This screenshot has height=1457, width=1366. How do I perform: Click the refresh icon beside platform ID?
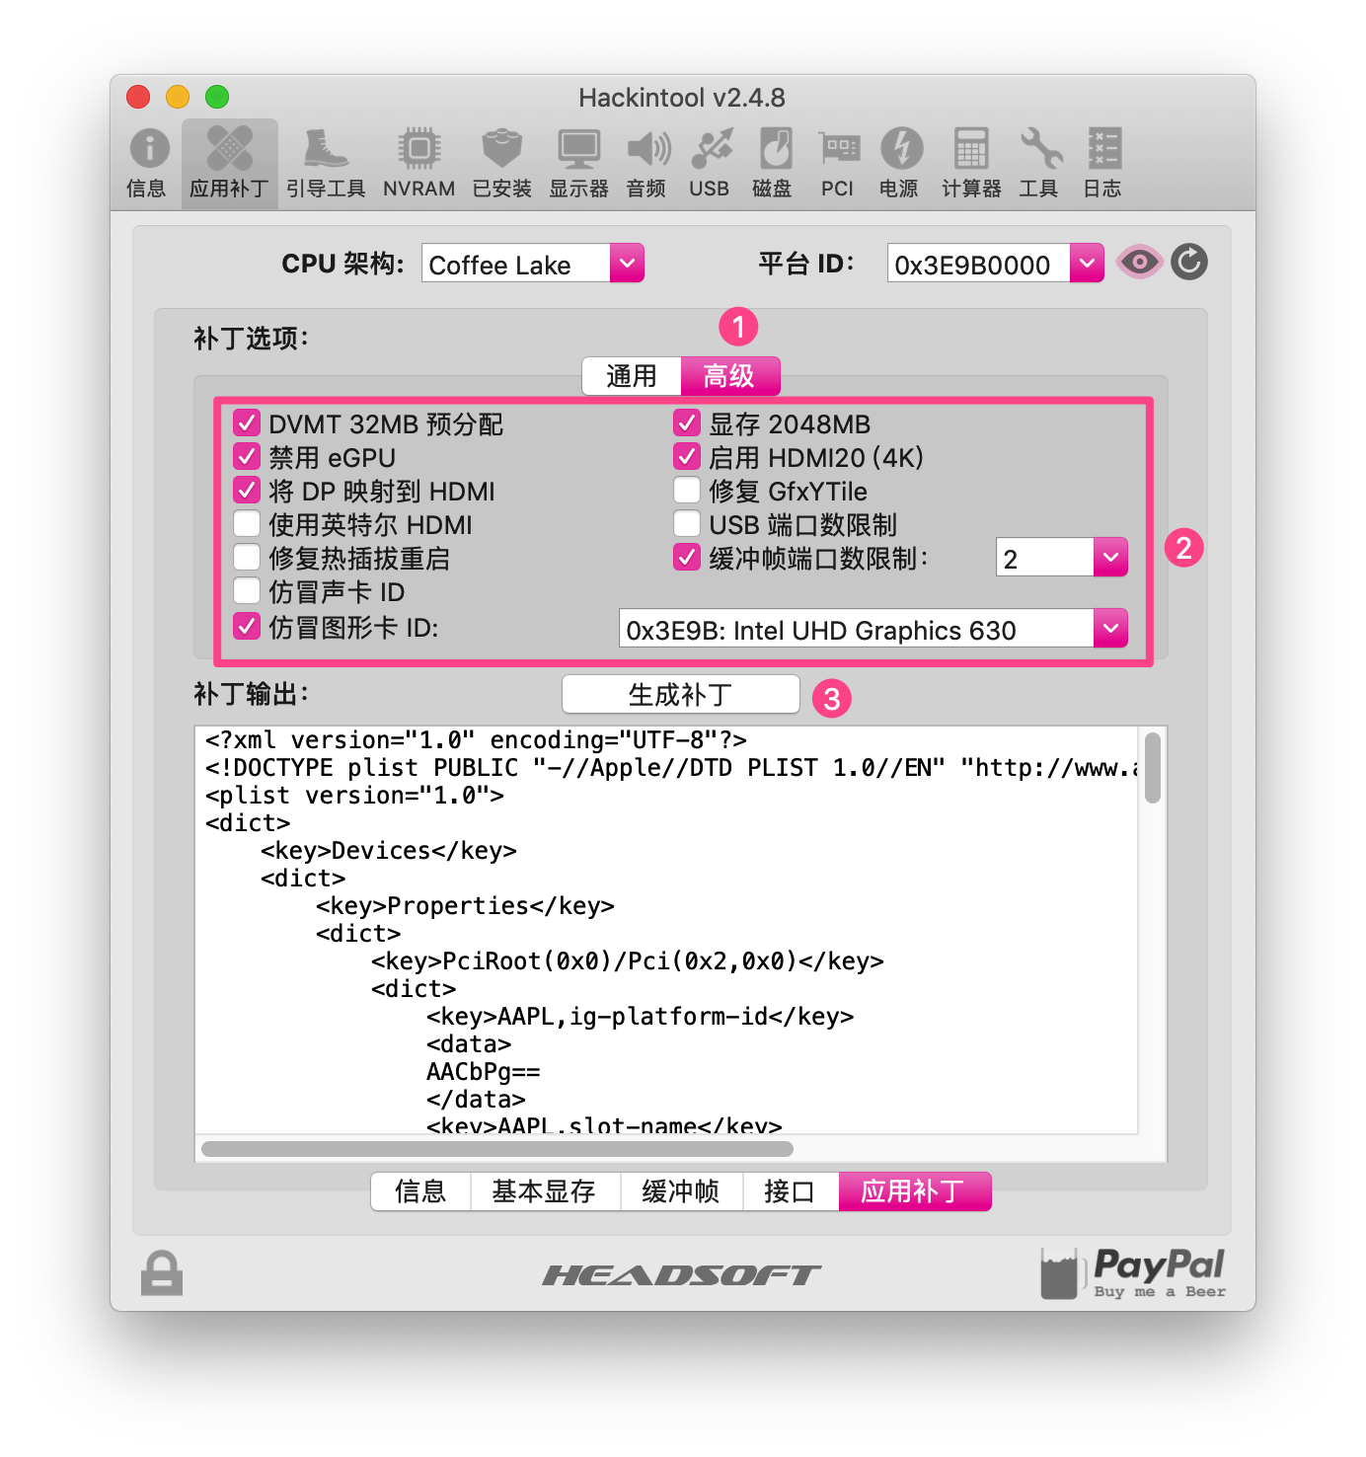[1189, 263]
